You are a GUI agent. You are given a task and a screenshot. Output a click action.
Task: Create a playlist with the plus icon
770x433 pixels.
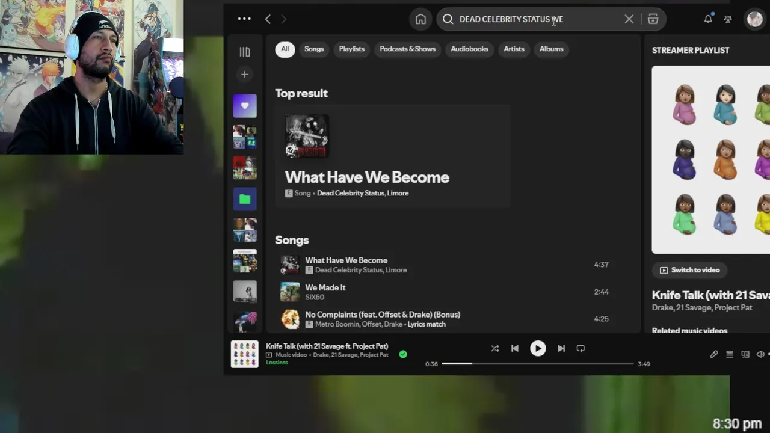[x=245, y=75]
